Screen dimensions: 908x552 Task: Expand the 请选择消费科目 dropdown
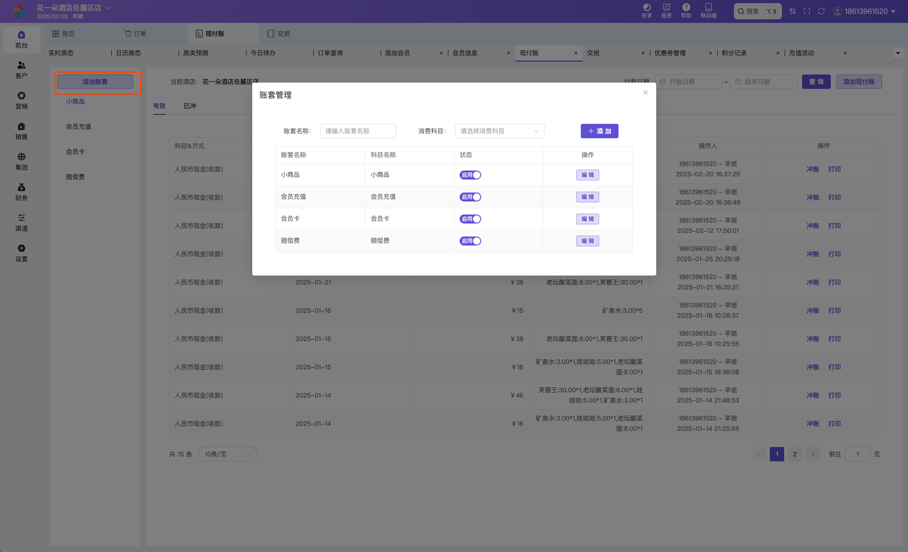tap(500, 131)
